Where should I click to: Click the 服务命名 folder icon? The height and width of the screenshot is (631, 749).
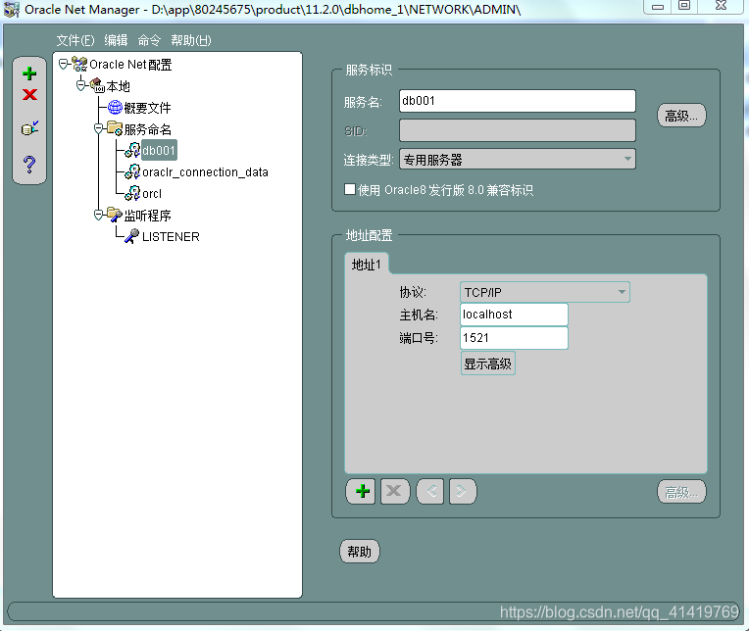click(115, 128)
